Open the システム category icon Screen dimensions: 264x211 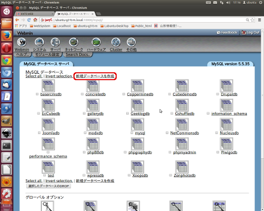point(40,42)
